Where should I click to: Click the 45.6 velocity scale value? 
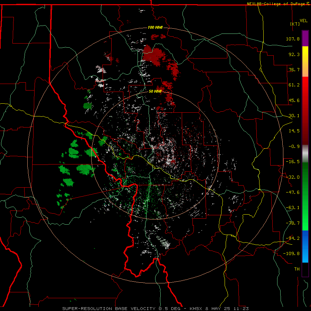[294, 100]
